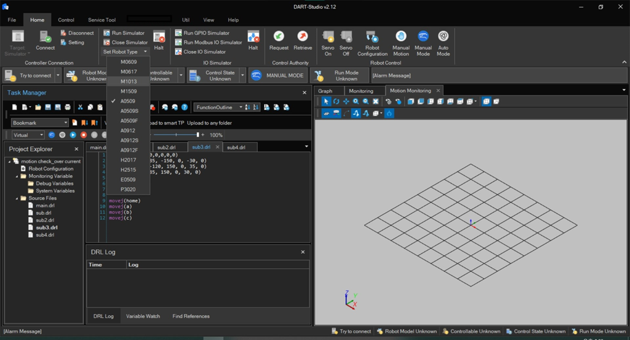
Task: Collapse the Monitoring Variable tree node
Action: tap(17, 176)
